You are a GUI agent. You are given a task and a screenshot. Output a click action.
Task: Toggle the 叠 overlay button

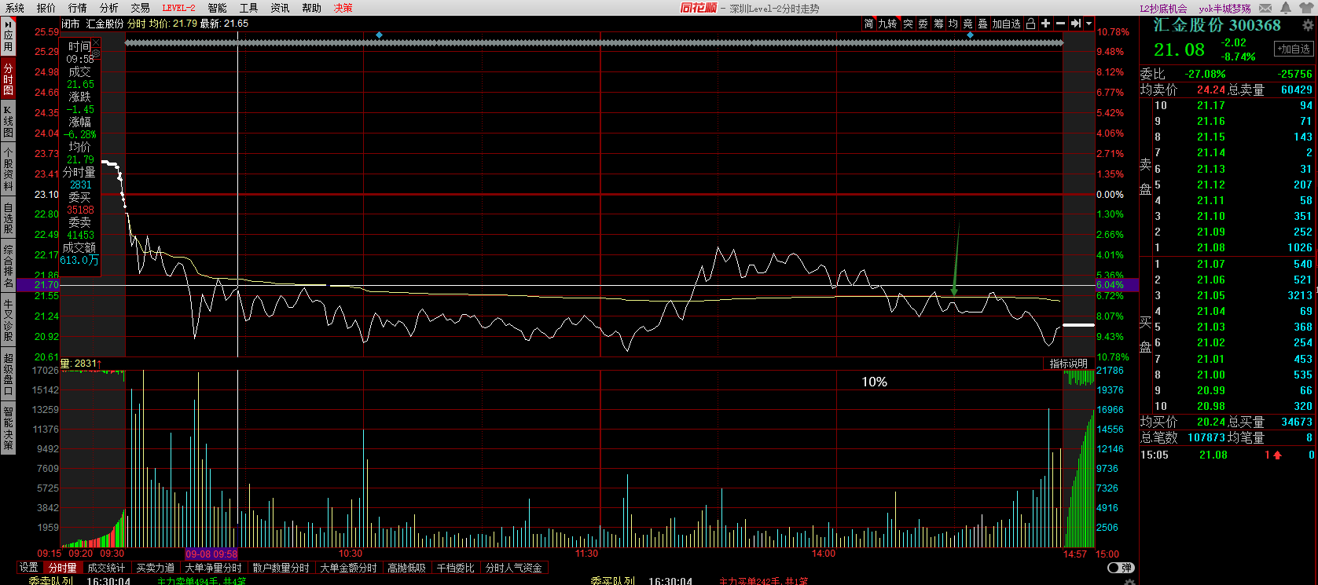point(982,24)
